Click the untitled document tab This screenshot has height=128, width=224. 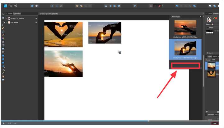point(49,14)
